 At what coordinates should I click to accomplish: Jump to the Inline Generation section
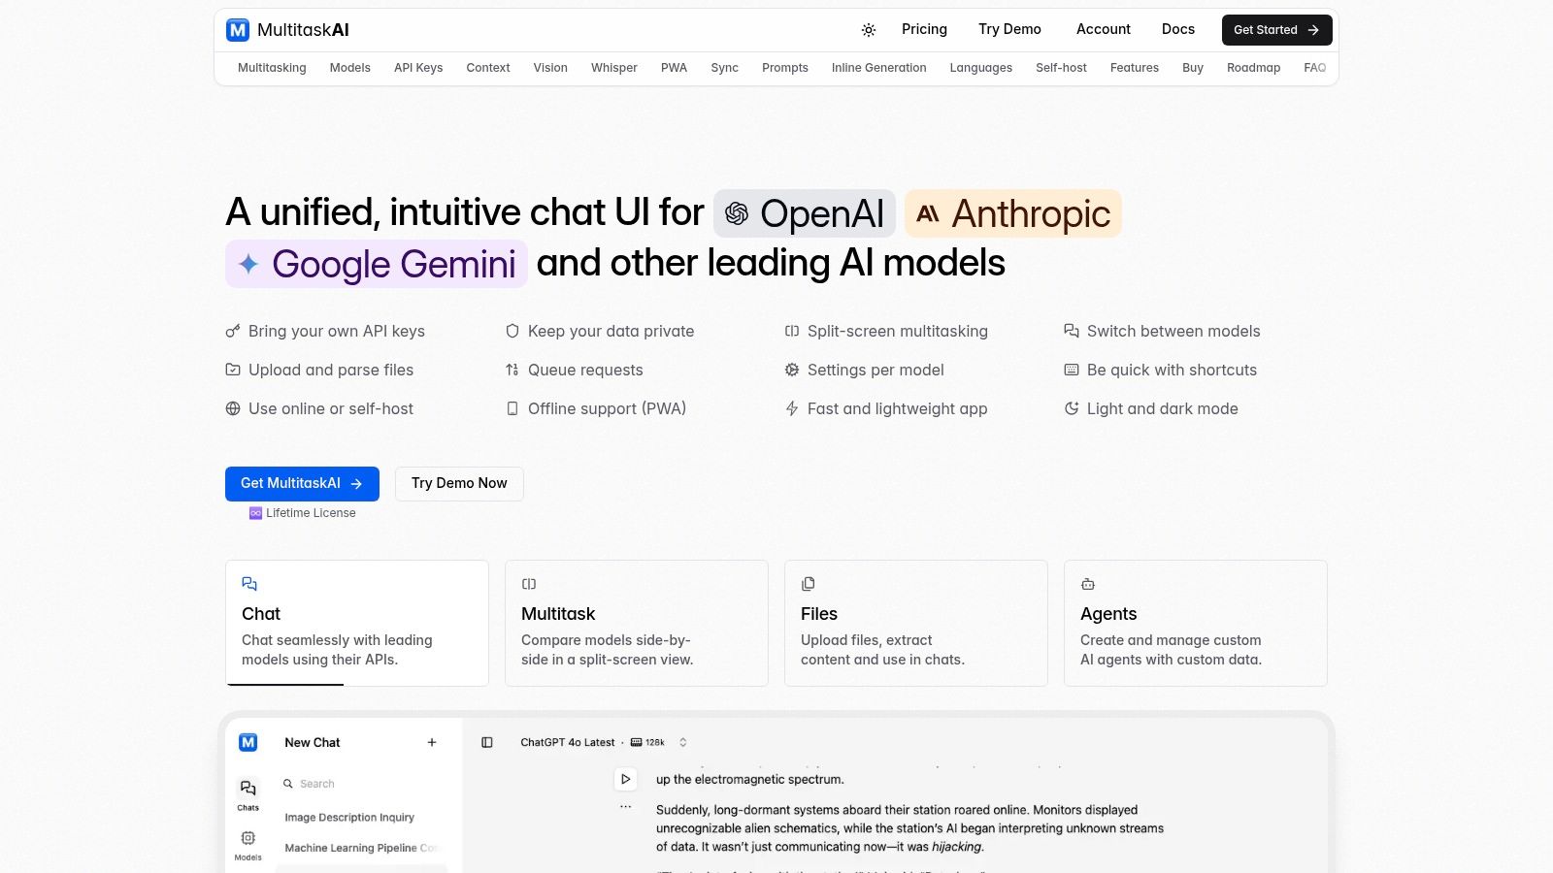(879, 68)
